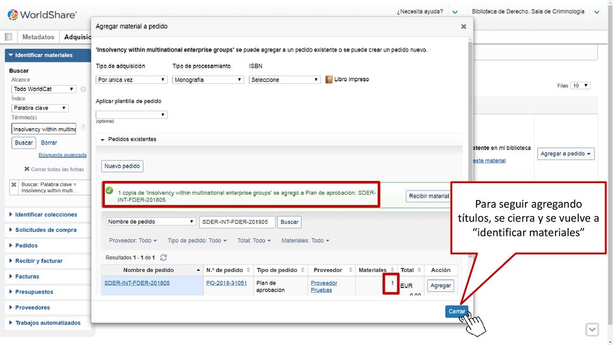Click Buscar in the existing orders panel

click(289, 222)
